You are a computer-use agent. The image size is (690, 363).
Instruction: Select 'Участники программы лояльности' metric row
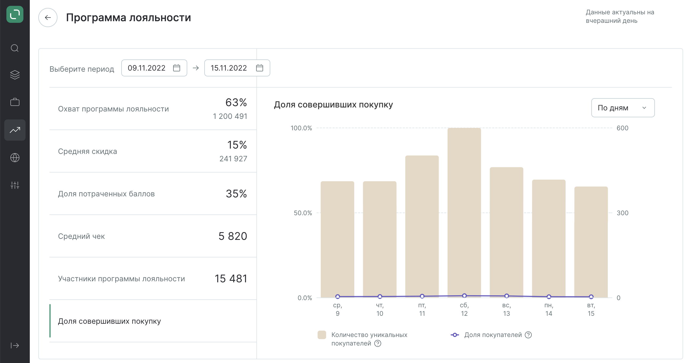pos(153,279)
